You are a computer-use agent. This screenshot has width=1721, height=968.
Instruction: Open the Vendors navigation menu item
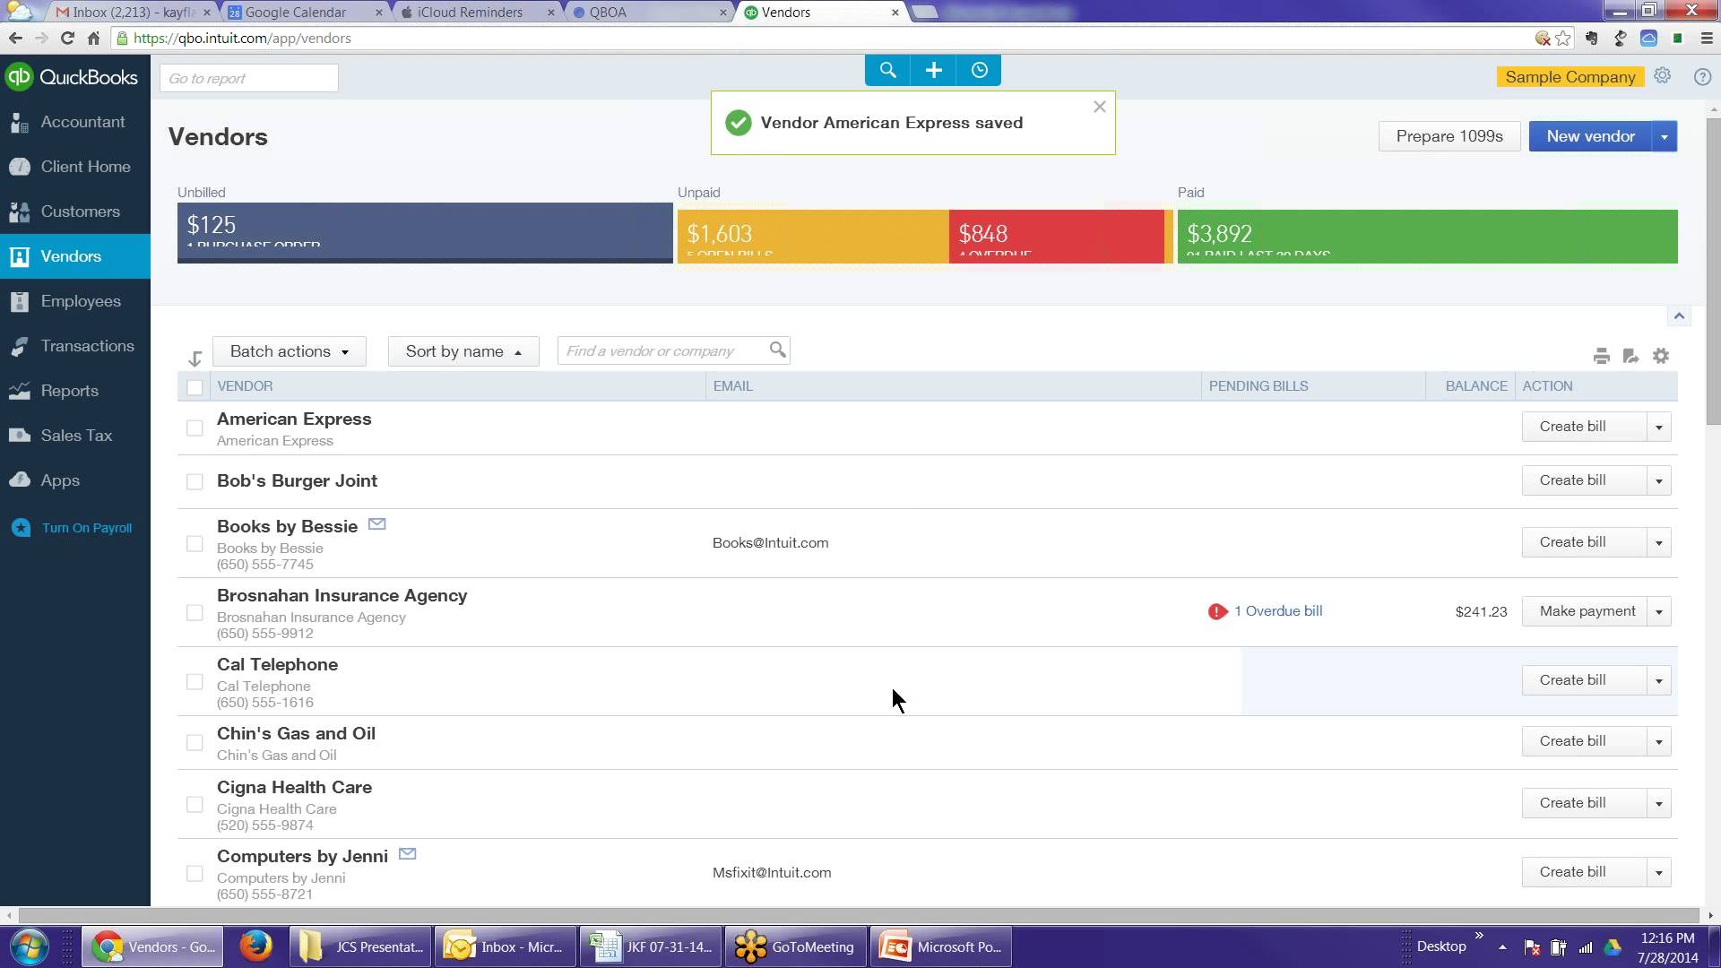70,256
